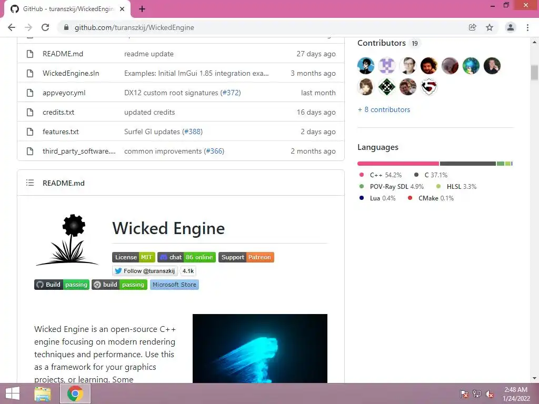Click the file icon beside features.txt
The image size is (539, 404).
(30, 132)
